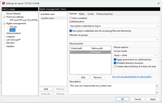Expand the 'Member of groups' dropdown

(x=114, y=39)
